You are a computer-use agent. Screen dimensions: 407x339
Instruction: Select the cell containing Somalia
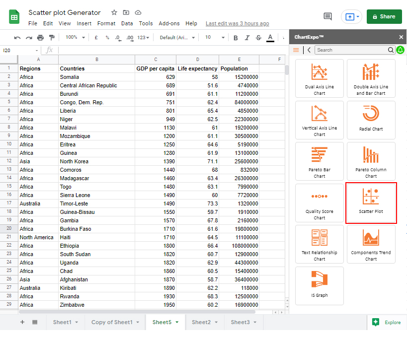click(x=96, y=77)
